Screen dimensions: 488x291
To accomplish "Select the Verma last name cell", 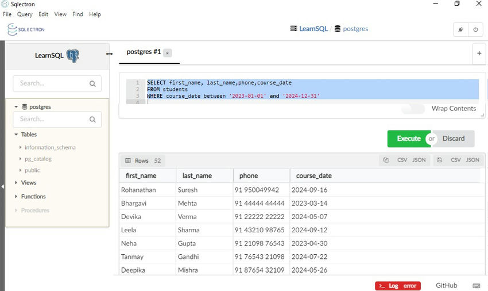I will point(204,217).
